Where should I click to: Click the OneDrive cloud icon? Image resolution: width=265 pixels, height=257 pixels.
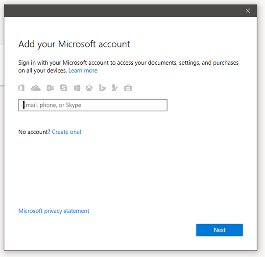click(x=36, y=88)
